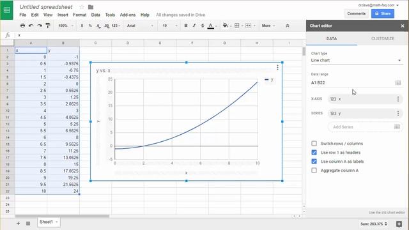The width and height of the screenshot is (409, 230).
Task: Uncheck Use row 1 as headers
Action: click(x=314, y=152)
